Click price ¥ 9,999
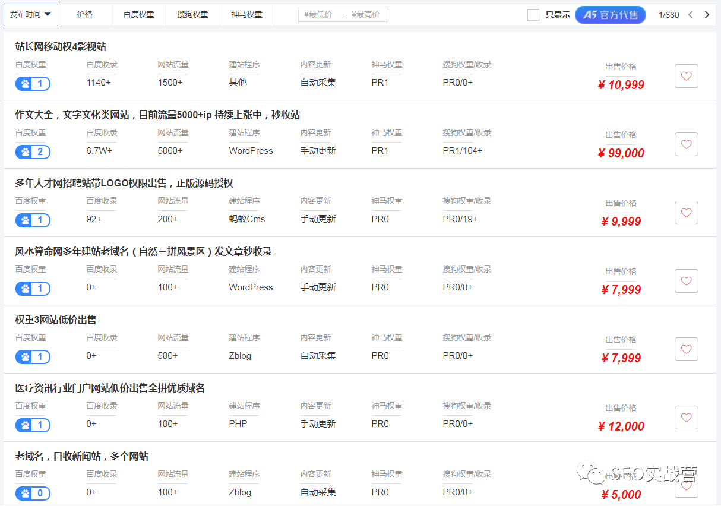721x506 pixels. pos(621,222)
